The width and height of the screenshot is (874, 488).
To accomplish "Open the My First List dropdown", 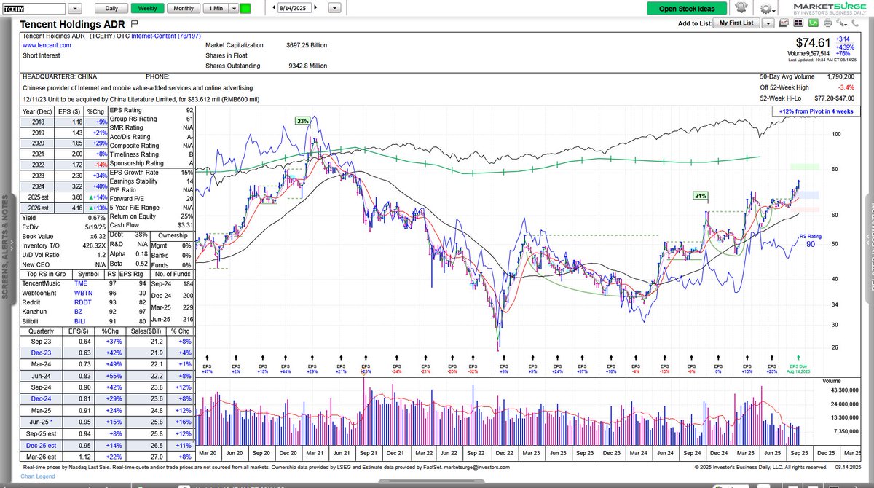I will pos(768,23).
